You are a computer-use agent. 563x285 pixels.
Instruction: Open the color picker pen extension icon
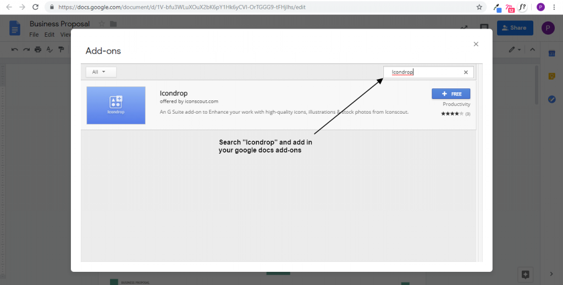point(497,8)
